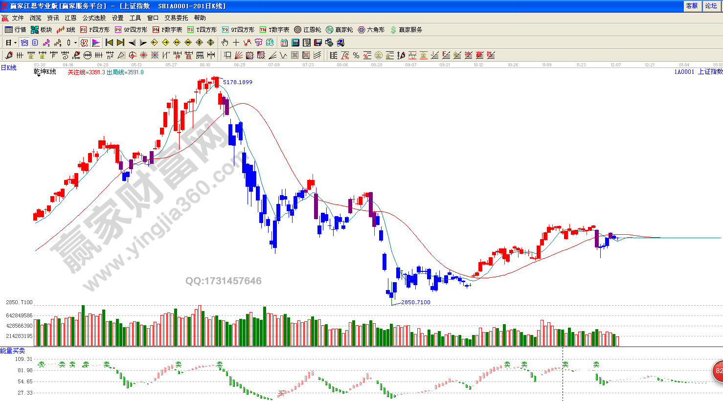Jump to first bar with skip-back icon

[110, 43]
